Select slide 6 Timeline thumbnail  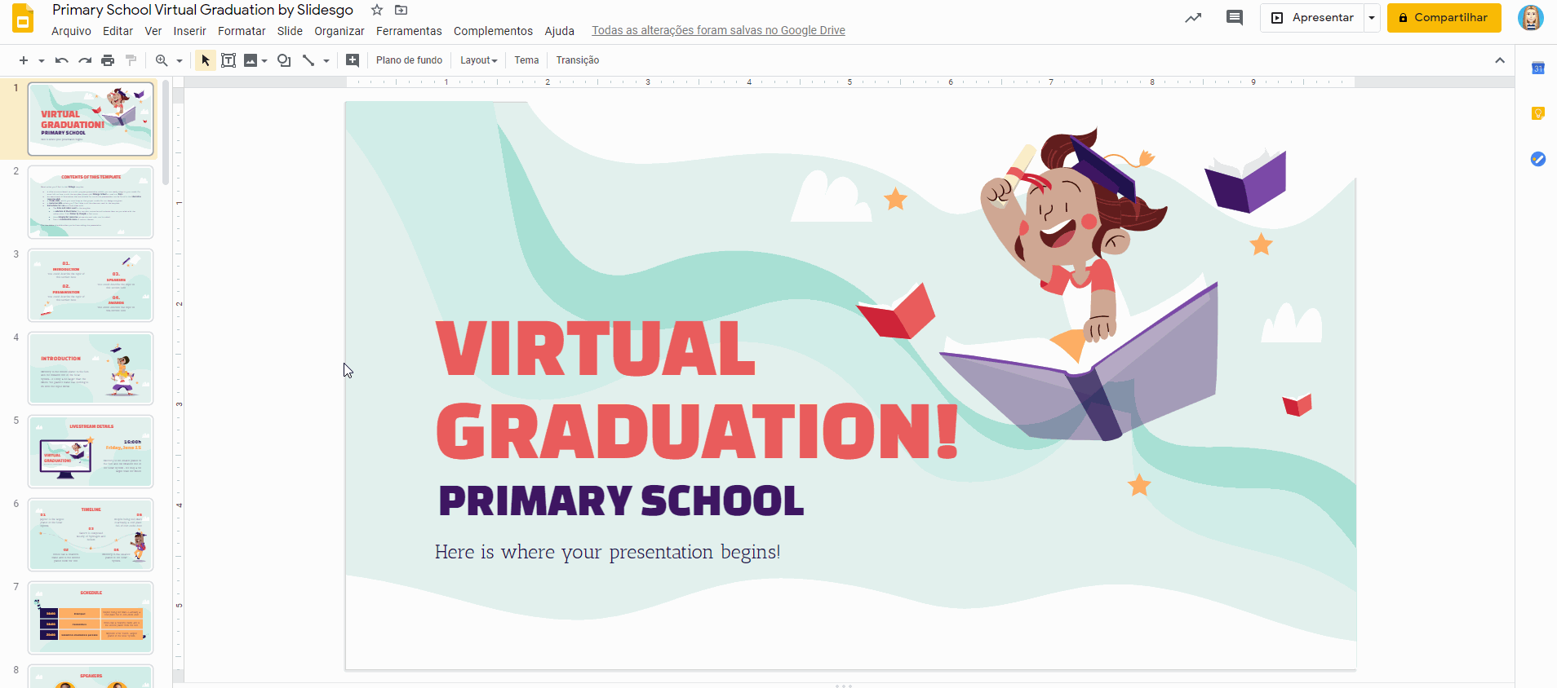(91, 535)
